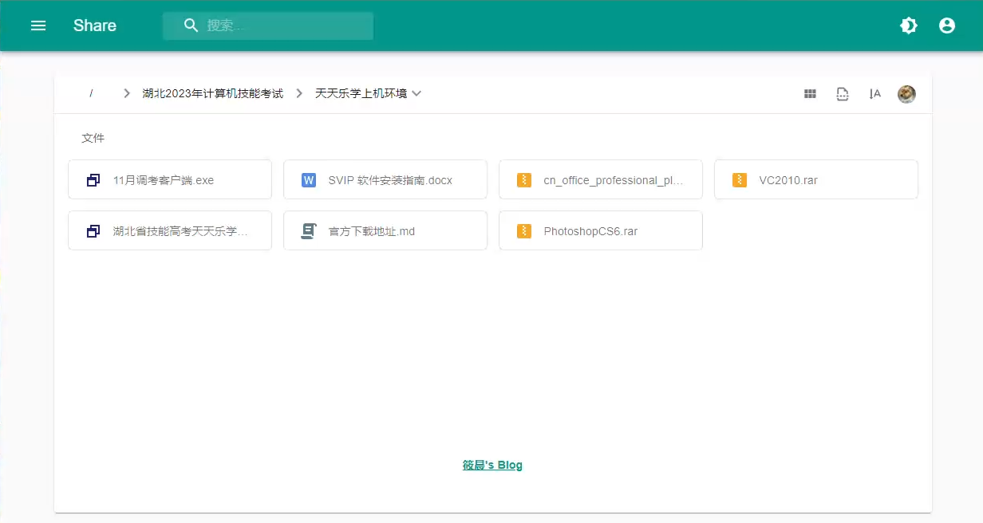Open the hamburger navigation menu
Image resolution: width=983 pixels, height=523 pixels.
click(x=38, y=26)
